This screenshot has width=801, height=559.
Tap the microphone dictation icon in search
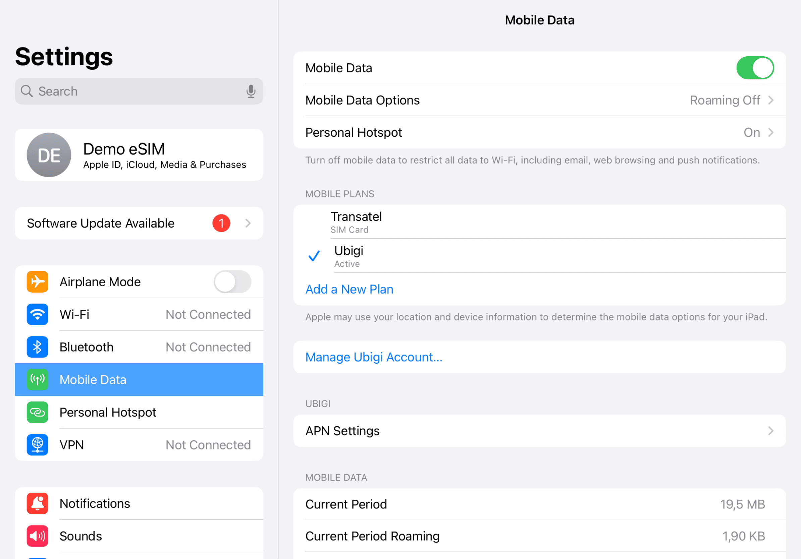[251, 91]
